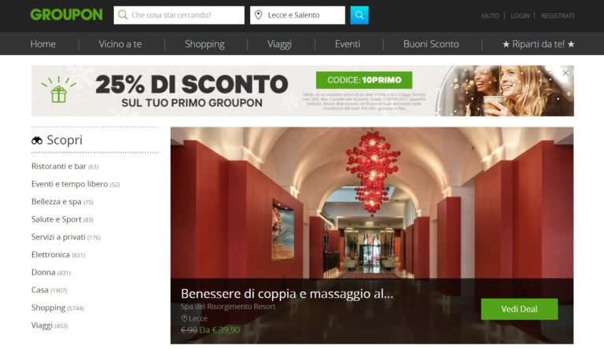The width and height of the screenshot is (604, 349).
Task: Open the LOGIN link
Action: pyautogui.click(x=520, y=16)
